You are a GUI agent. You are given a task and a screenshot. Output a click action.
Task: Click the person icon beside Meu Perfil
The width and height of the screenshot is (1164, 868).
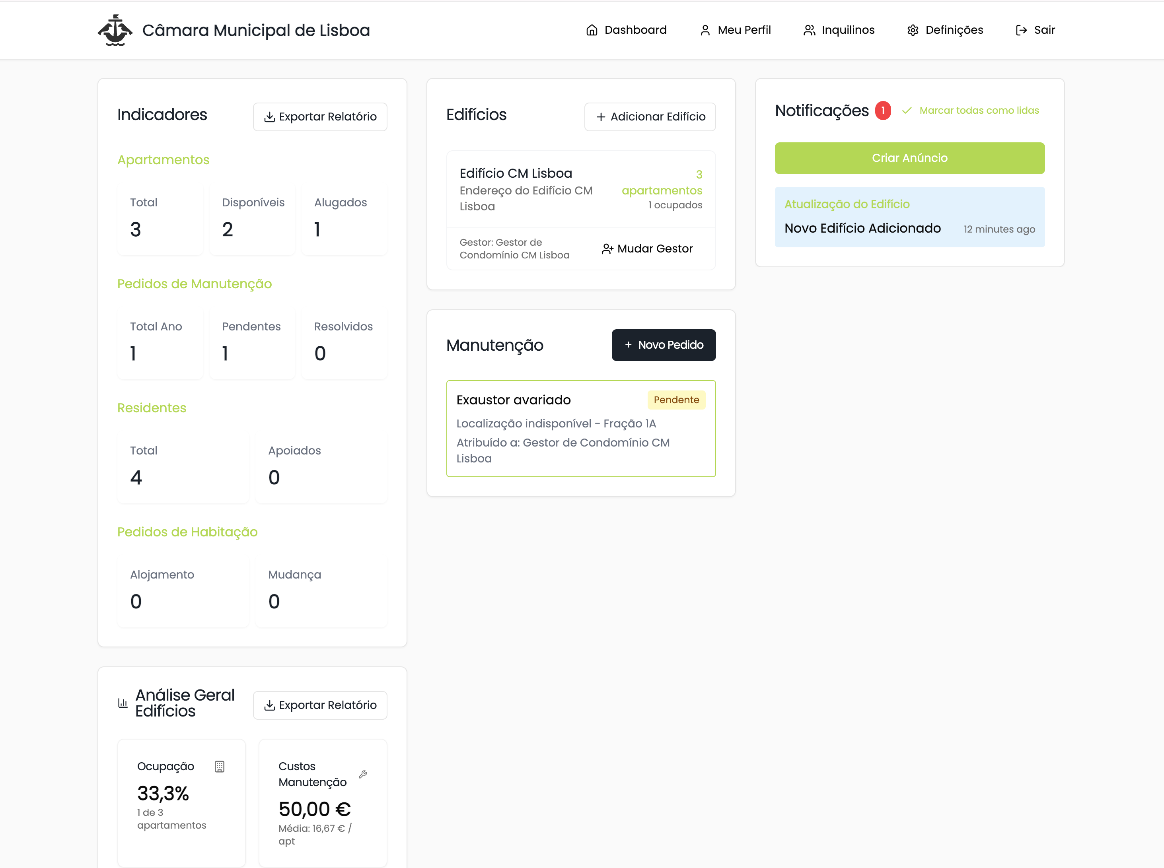coord(705,30)
